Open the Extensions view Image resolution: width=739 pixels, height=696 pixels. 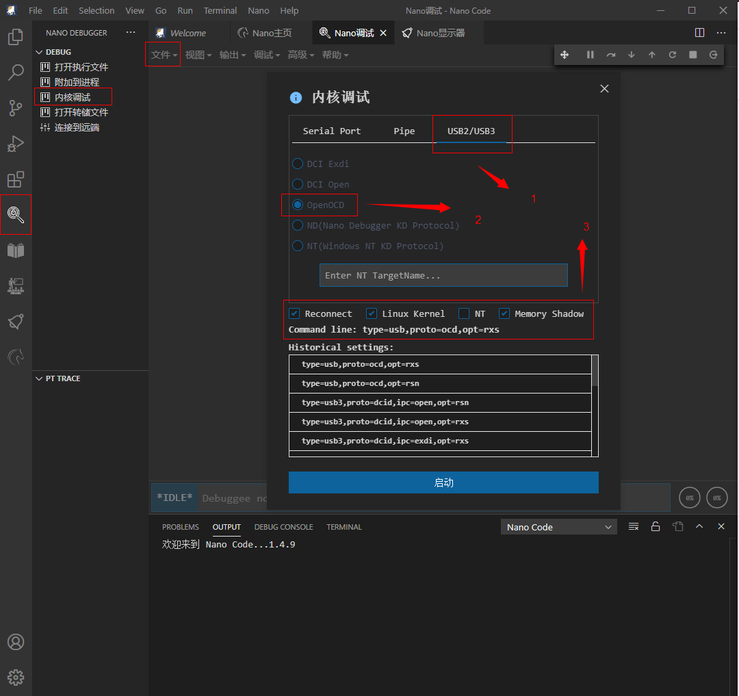click(x=16, y=179)
